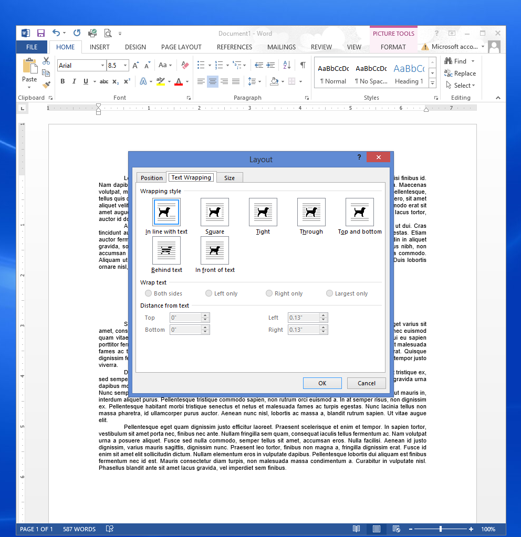Click the Top distance input field
Image resolution: width=521 pixels, height=537 pixels.
click(185, 318)
